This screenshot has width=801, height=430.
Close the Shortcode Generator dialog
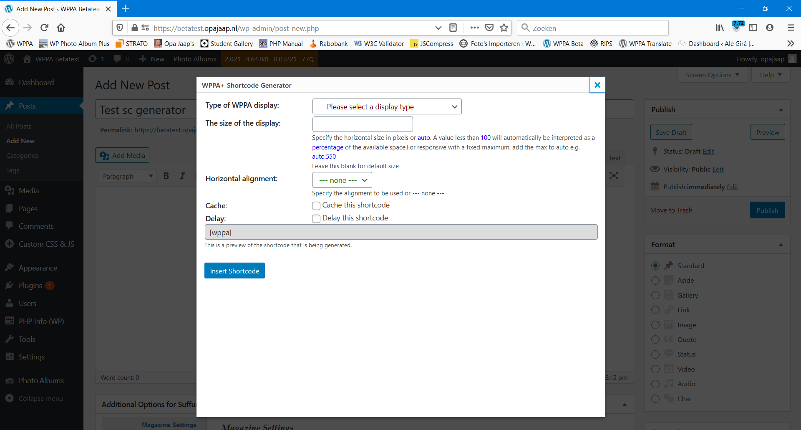(x=597, y=85)
